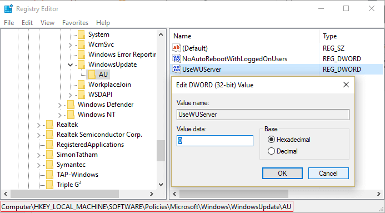Select the Hexadecimal base radio button
385x213 pixels.
click(271, 140)
